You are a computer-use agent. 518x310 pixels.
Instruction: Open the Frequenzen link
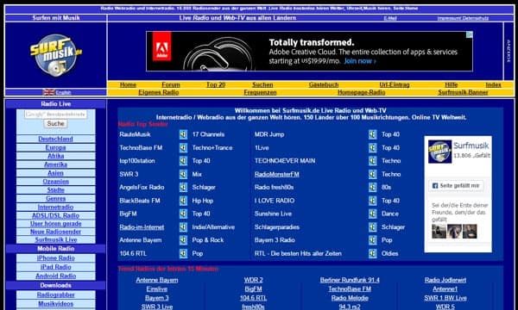(x=261, y=93)
